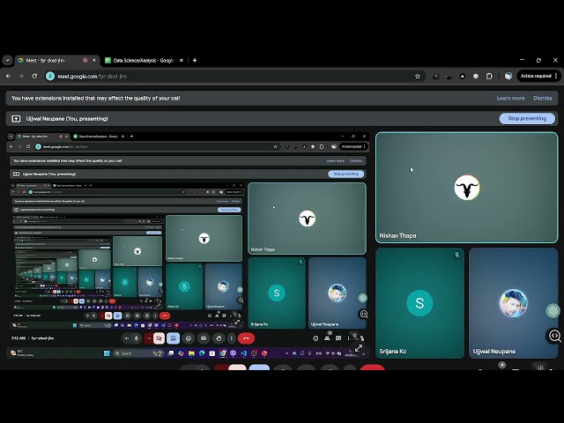Open the Learn more link
This screenshot has width=564, height=423.
coord(510,98)
